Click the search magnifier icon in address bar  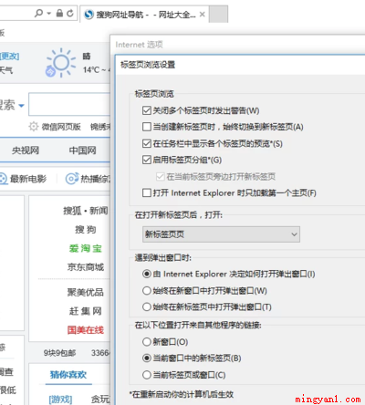click(38, 13)
